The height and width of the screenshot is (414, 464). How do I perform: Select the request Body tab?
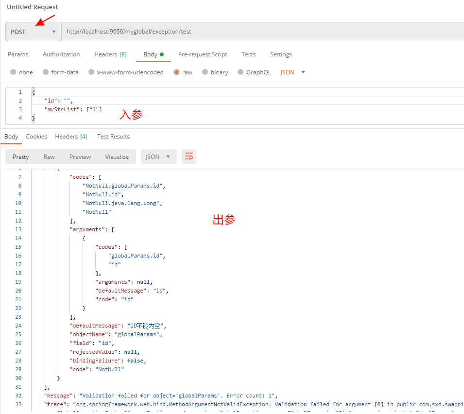click(153, 54)
